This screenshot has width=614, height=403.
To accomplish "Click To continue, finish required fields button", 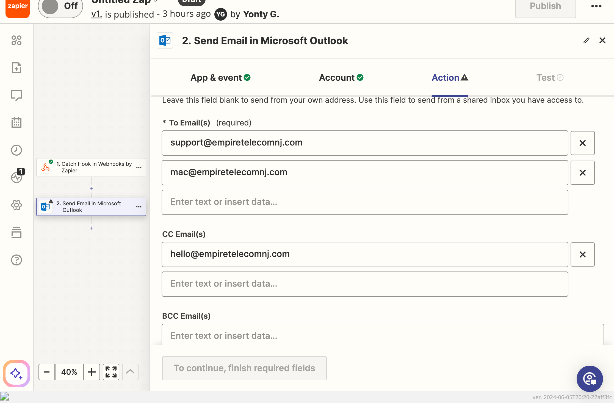I will click(x=244, y=368).
